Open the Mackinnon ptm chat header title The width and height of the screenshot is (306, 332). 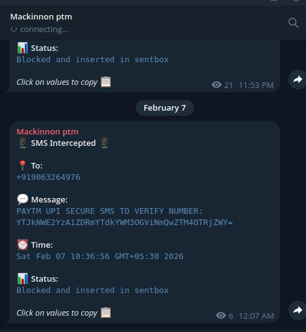point(41,17)
